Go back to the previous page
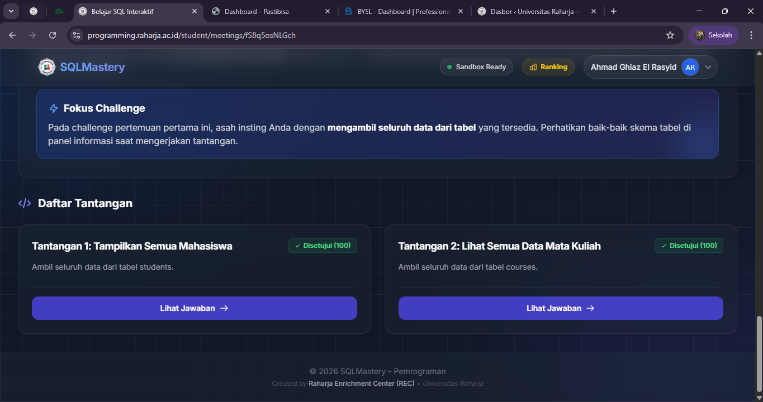This screenshot has width=763, height=402. [12, 35]
